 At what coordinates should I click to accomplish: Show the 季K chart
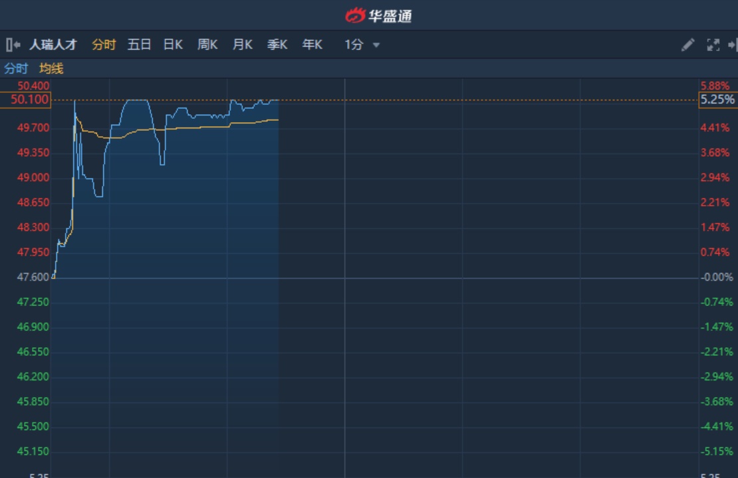pos(277,44)
